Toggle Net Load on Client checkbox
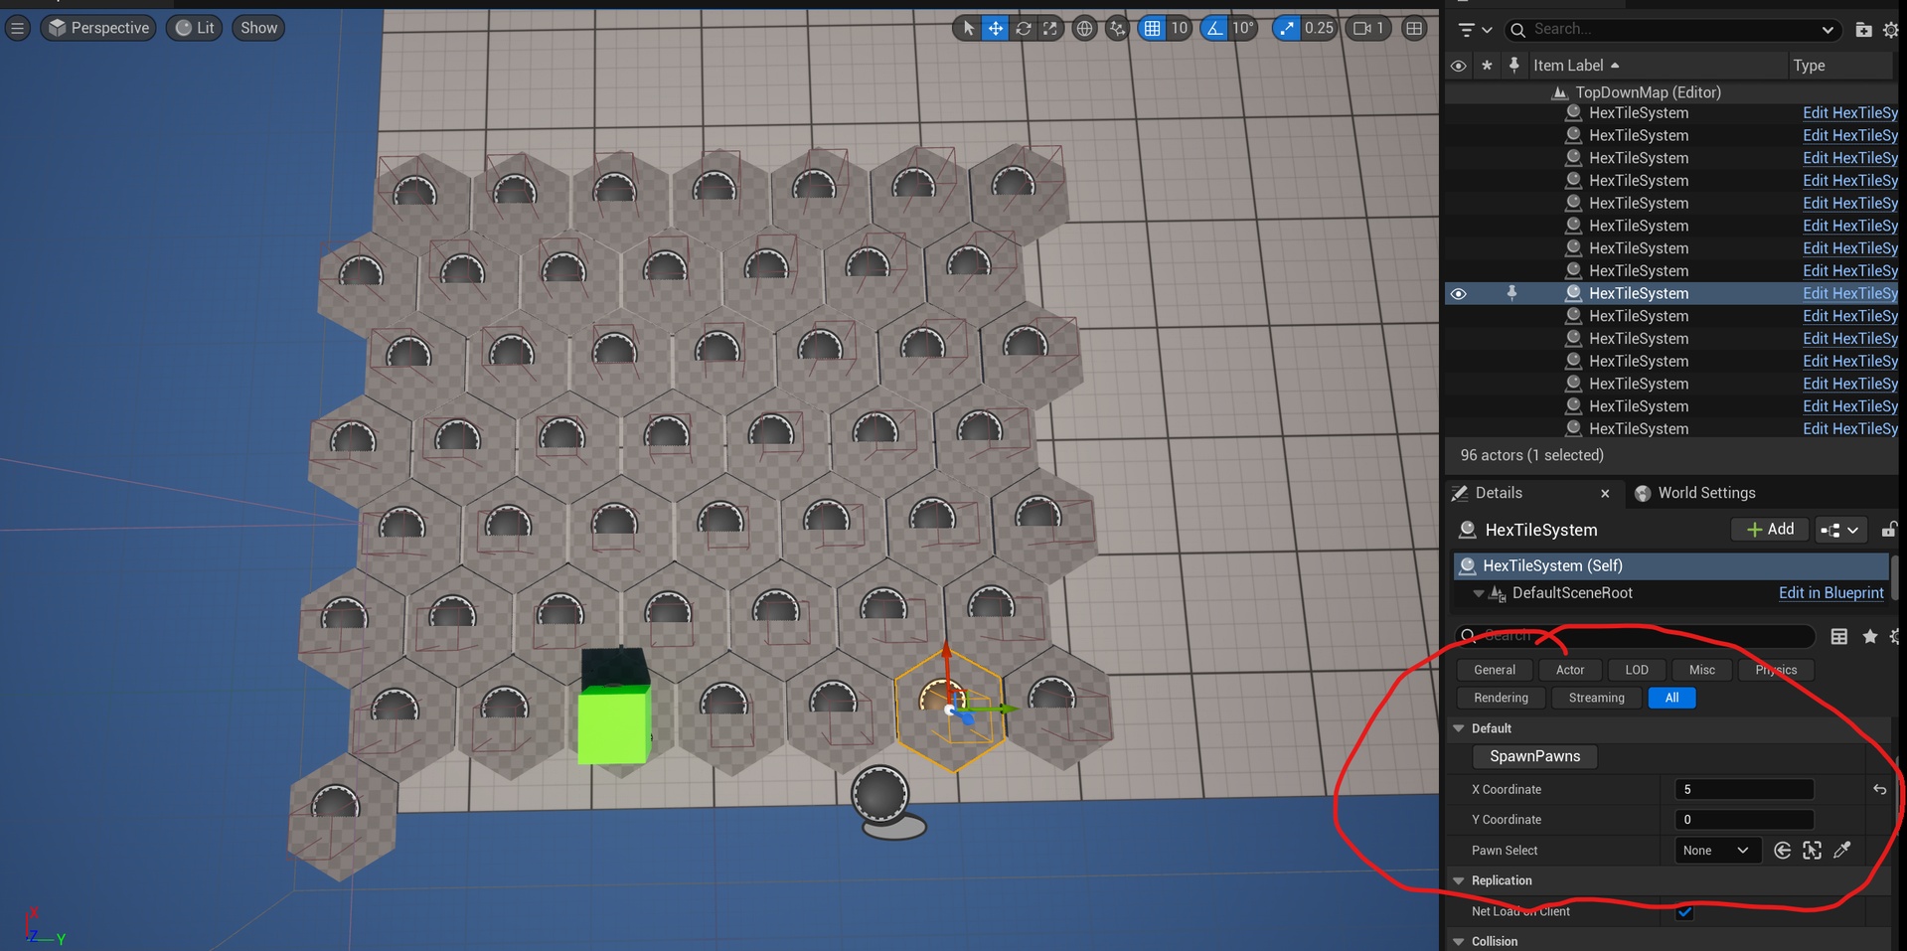This screenshot has height=951, width=1907. 1684,911
